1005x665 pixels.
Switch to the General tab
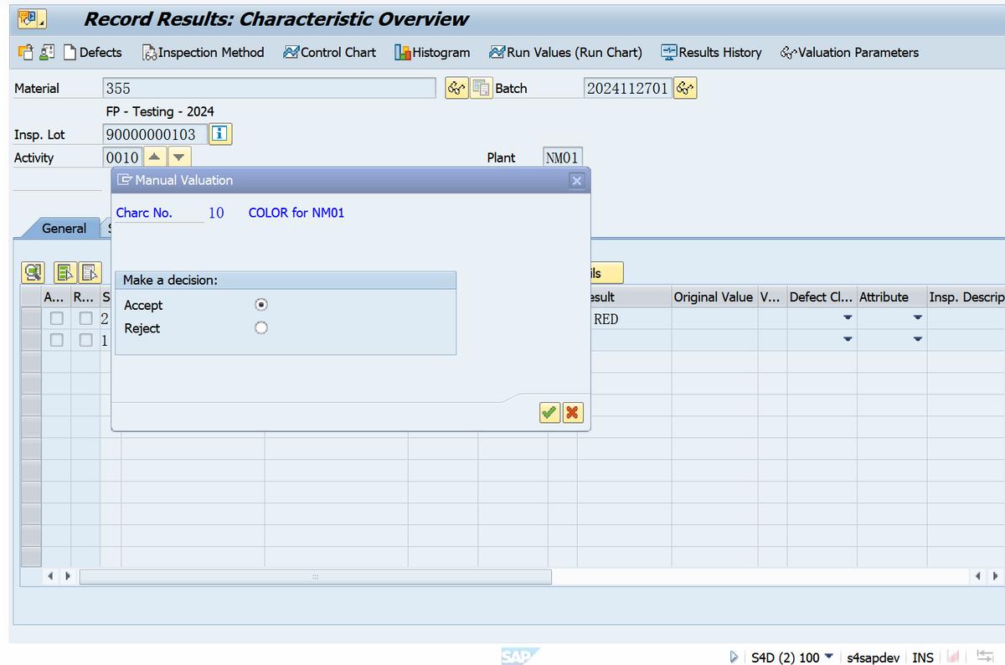[64, 228]
